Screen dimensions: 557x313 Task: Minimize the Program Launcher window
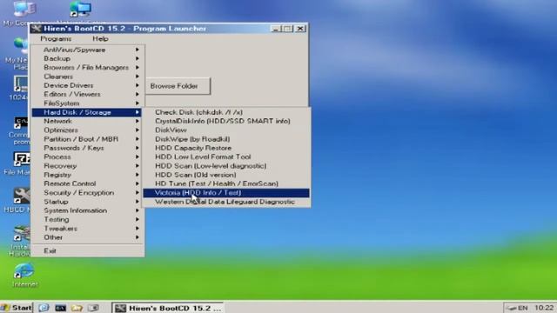point(276,29)
